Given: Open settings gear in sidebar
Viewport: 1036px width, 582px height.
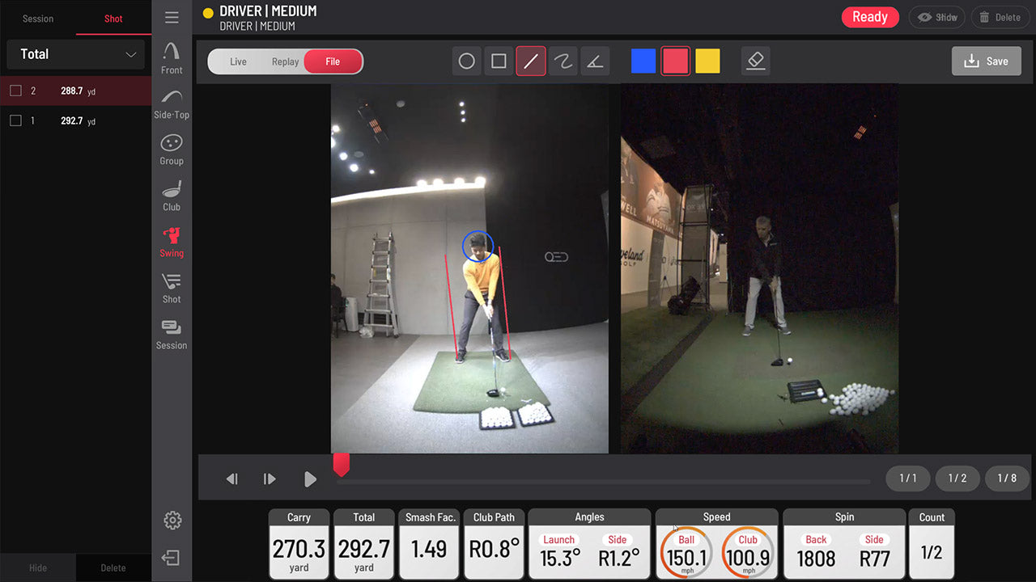Looking at the screenshot, I should (172, 521).
